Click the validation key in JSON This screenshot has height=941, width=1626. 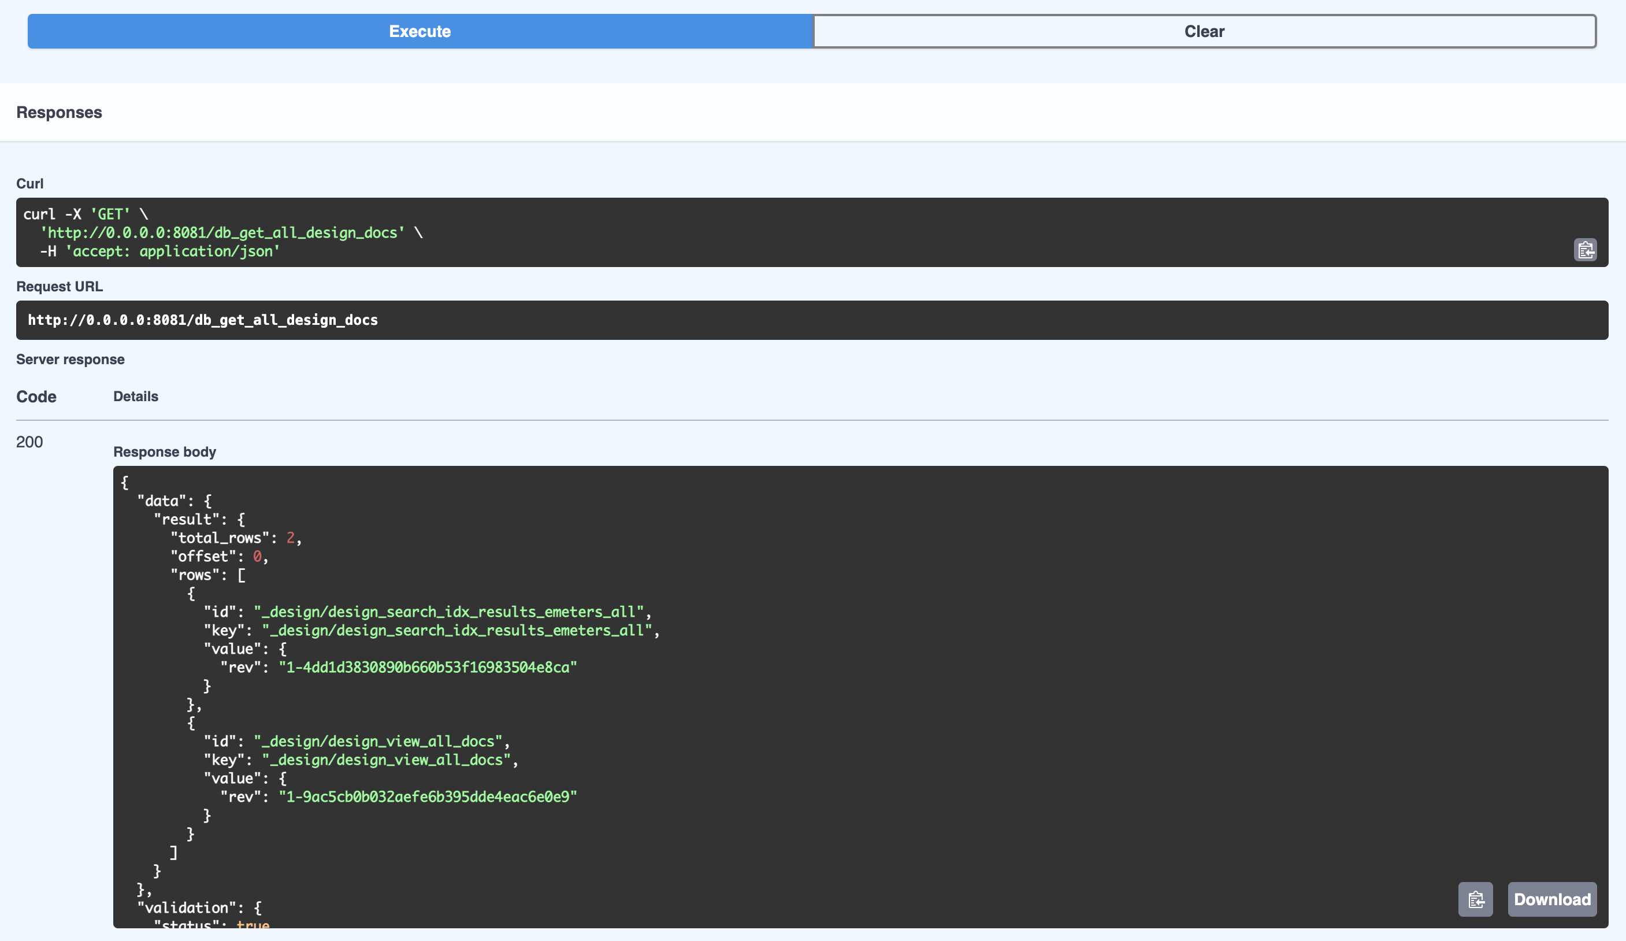[187, 907]
